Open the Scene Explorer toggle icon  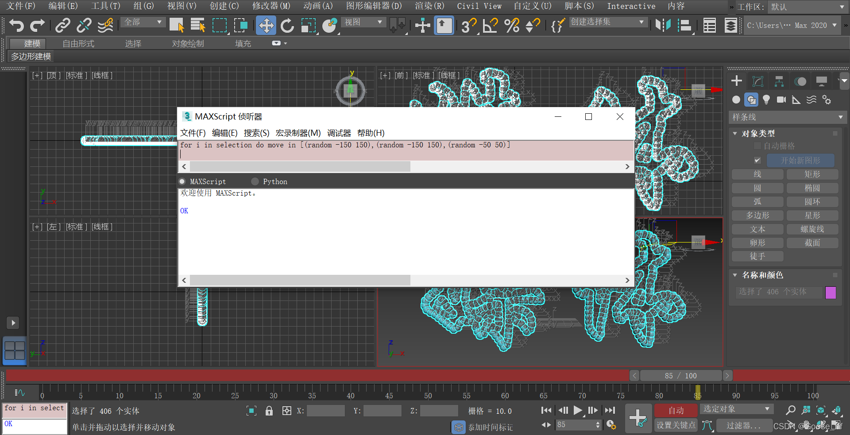(710, 26)
